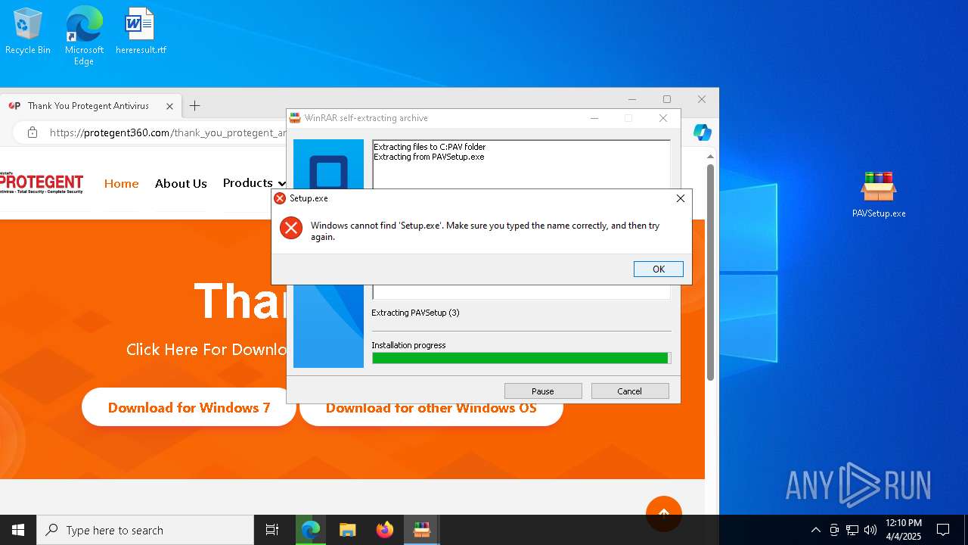Viewport: 968px width, 545px height.
Task: Open Recycle Bin desktop icon
Action: click(x=28, y=32)
